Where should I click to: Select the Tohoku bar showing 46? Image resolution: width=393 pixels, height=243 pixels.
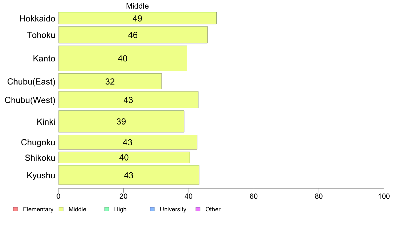coord(133,35)
